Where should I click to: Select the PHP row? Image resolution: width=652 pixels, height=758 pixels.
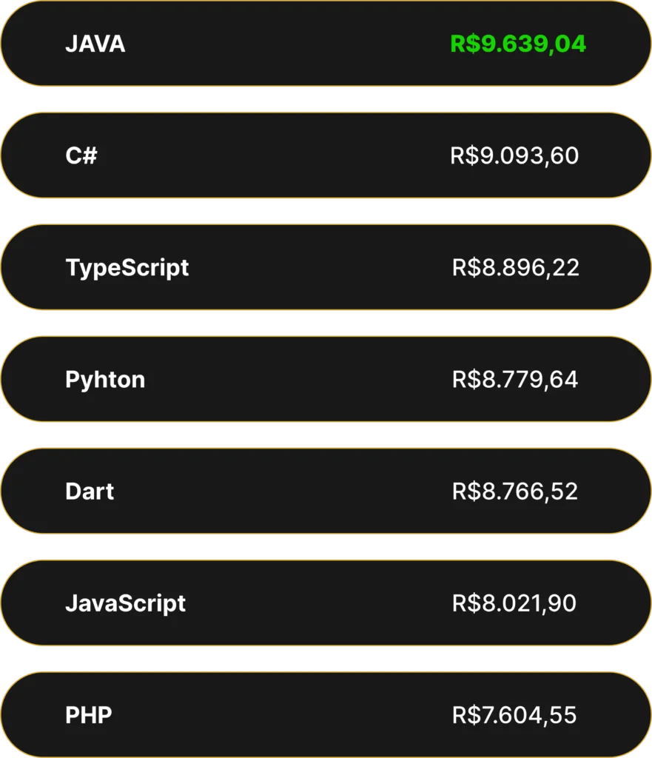(x=326, y=714)
